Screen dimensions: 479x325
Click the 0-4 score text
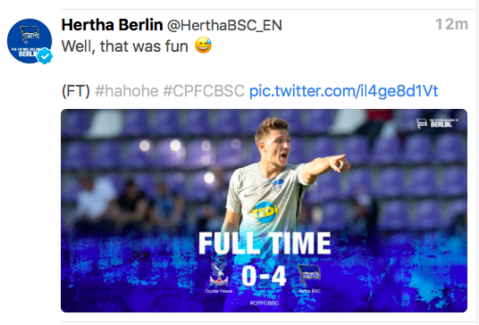[264, 276]
